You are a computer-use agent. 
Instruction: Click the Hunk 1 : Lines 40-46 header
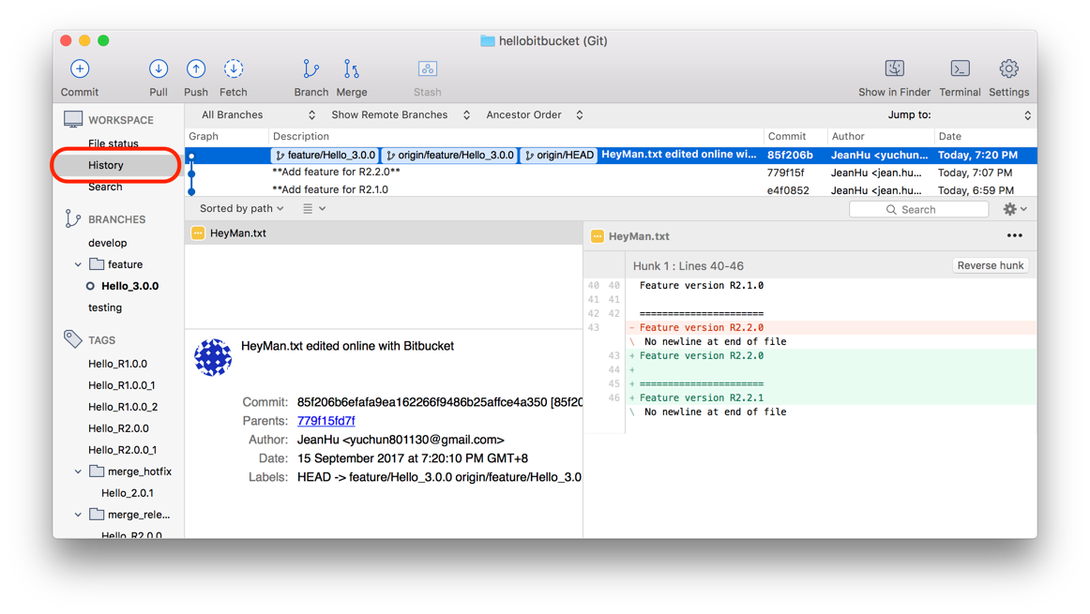coord(689,266)
